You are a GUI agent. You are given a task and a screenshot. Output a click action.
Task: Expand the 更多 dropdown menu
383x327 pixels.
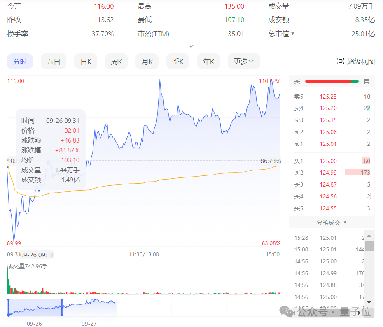click(244, 62)
